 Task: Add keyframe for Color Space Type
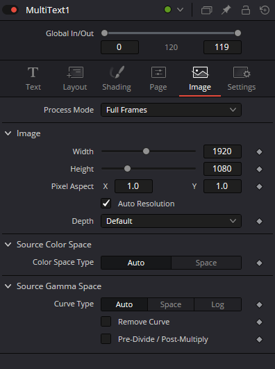[x=259, y=263]
